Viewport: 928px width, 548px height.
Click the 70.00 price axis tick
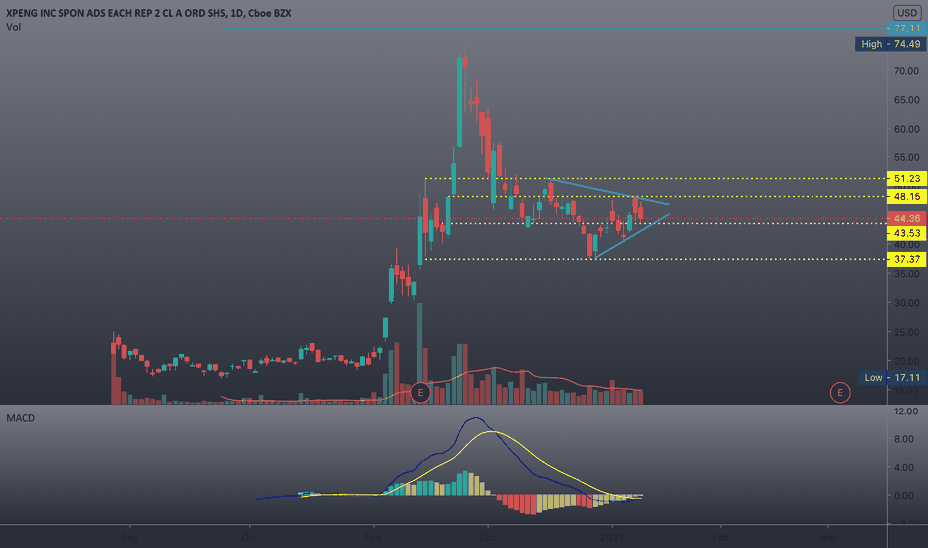[x=907, y=71]
